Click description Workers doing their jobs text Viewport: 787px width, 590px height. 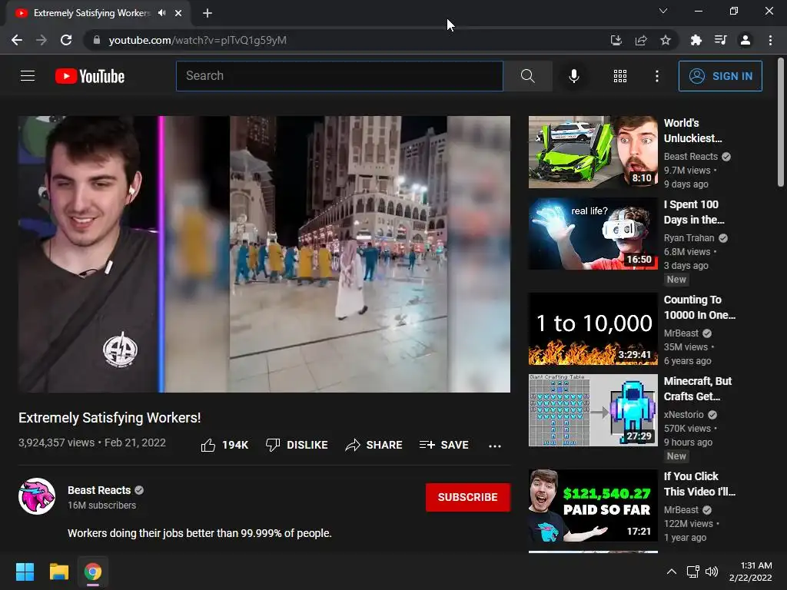coord(200,533)
